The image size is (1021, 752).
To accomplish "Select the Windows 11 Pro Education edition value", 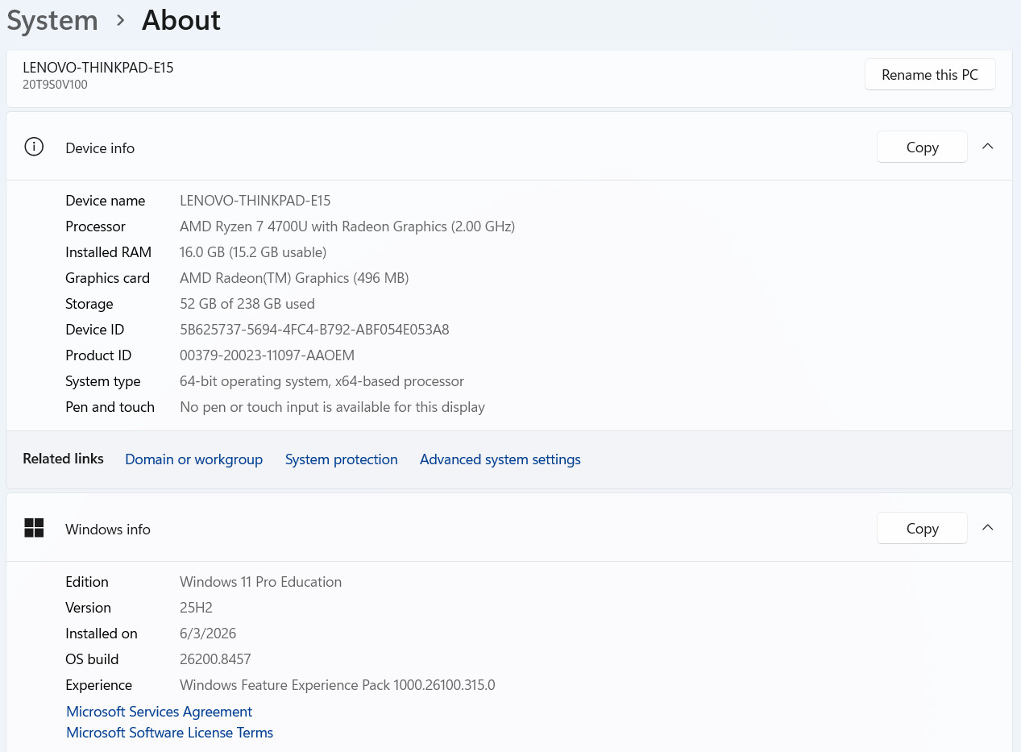I will (260, 582).
